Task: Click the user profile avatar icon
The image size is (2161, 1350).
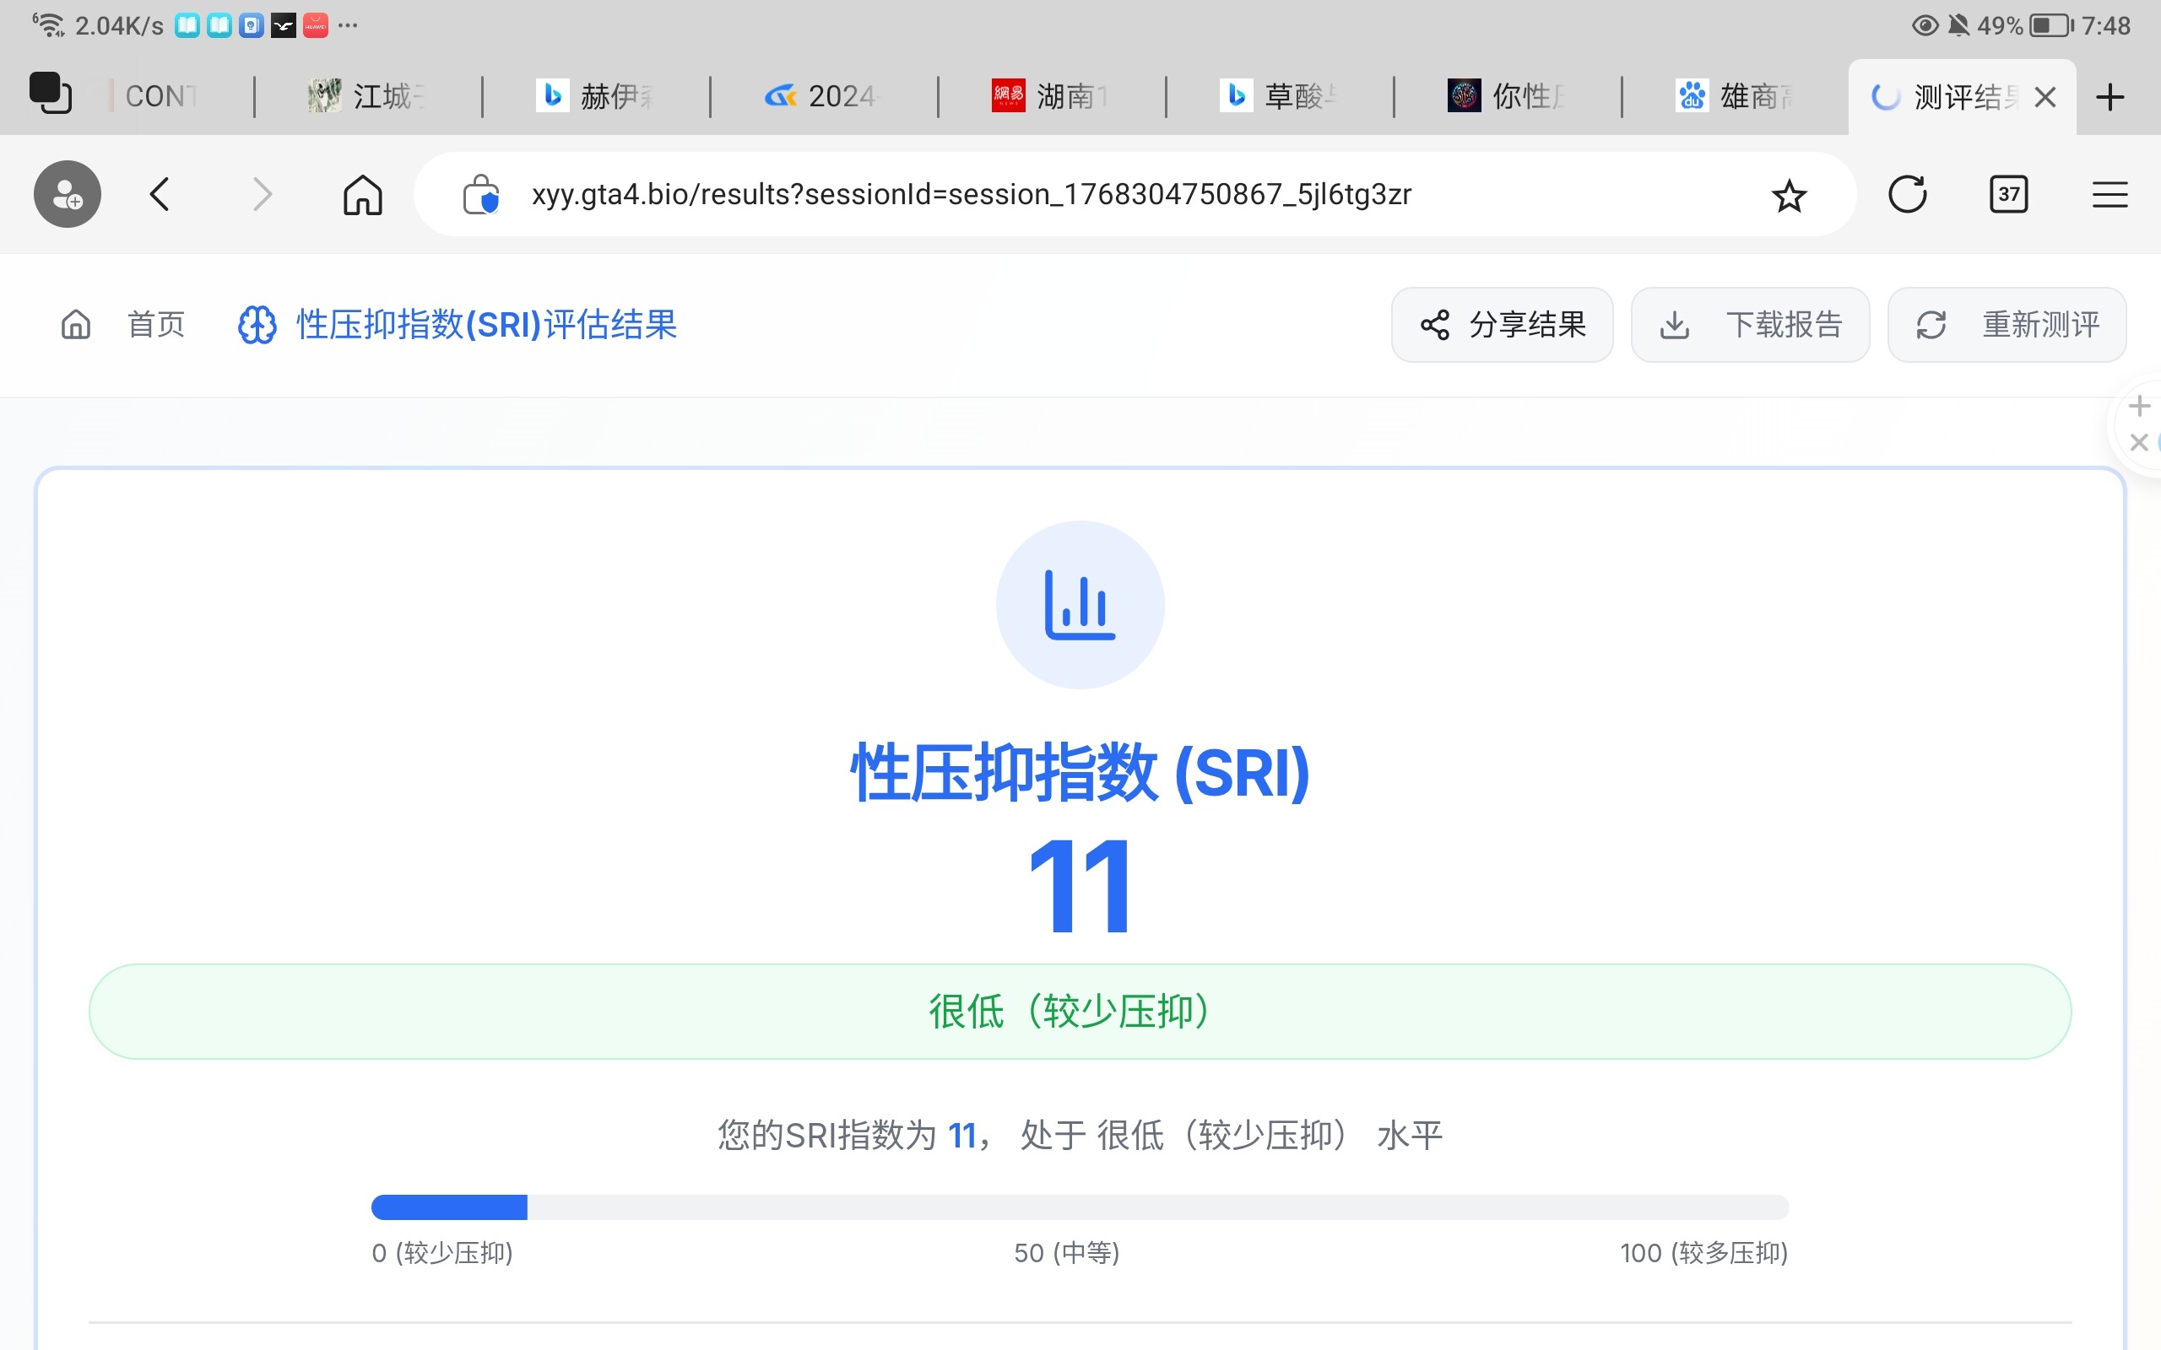Action: (x=68, y=195)
